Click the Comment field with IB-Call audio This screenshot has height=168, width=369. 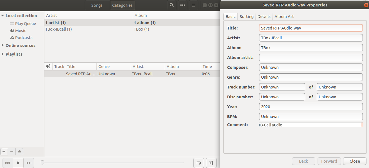point(311,125)
